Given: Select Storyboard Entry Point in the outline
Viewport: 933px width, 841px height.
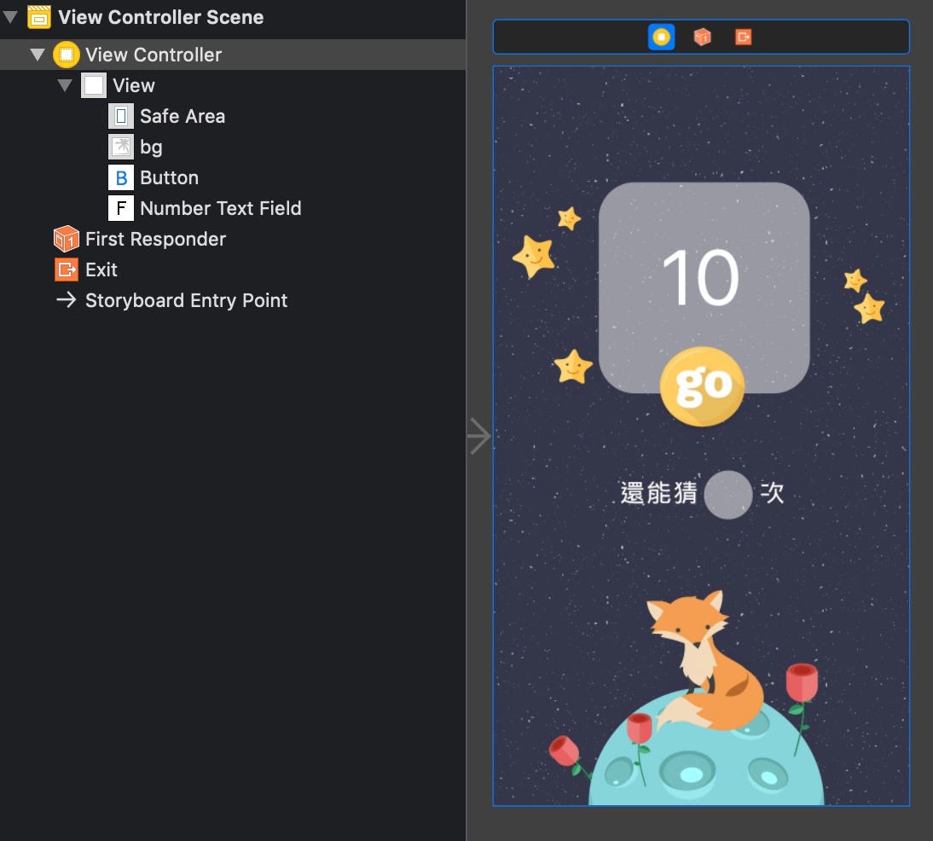Looking at the screenshot, I should (186, 300).
